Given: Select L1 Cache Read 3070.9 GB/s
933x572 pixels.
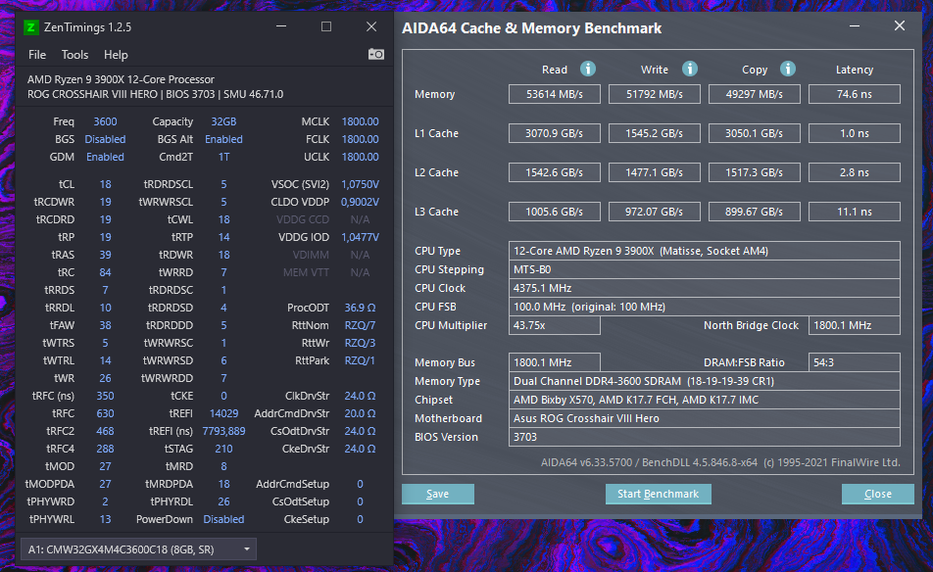Looking at the screenshot, I should coord(555,133).
